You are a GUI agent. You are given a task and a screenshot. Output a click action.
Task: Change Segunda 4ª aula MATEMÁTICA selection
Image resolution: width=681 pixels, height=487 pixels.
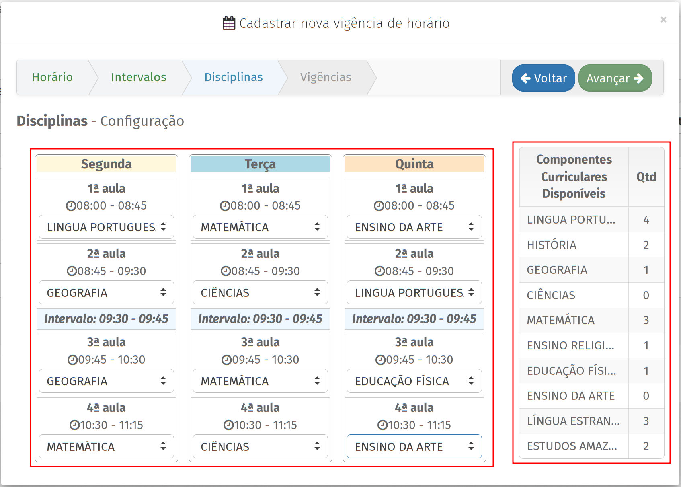(x=106, y=447)
